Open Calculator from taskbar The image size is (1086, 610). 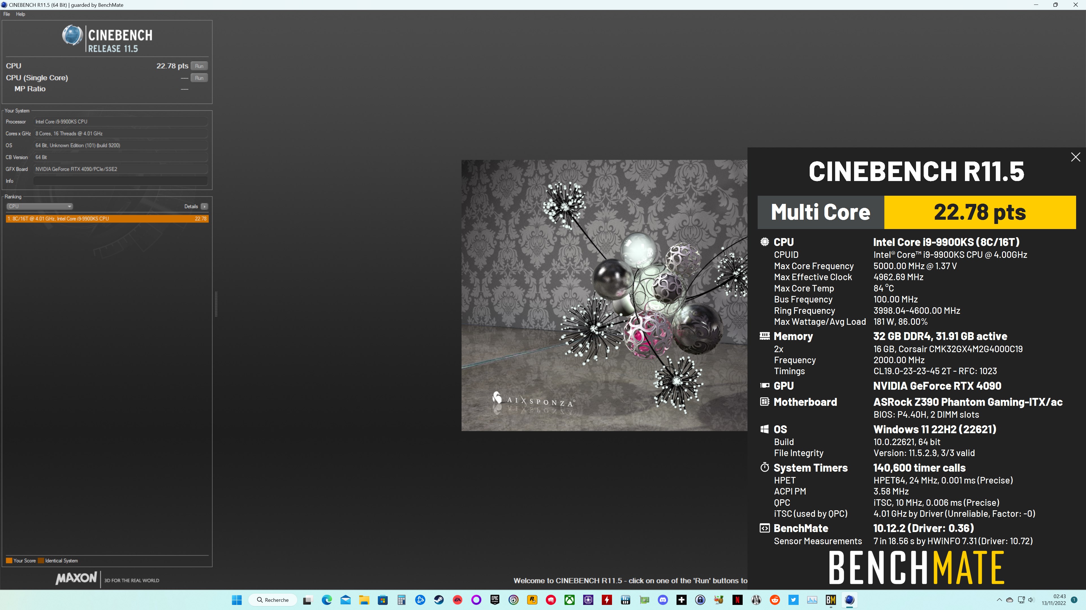(401, 600)
